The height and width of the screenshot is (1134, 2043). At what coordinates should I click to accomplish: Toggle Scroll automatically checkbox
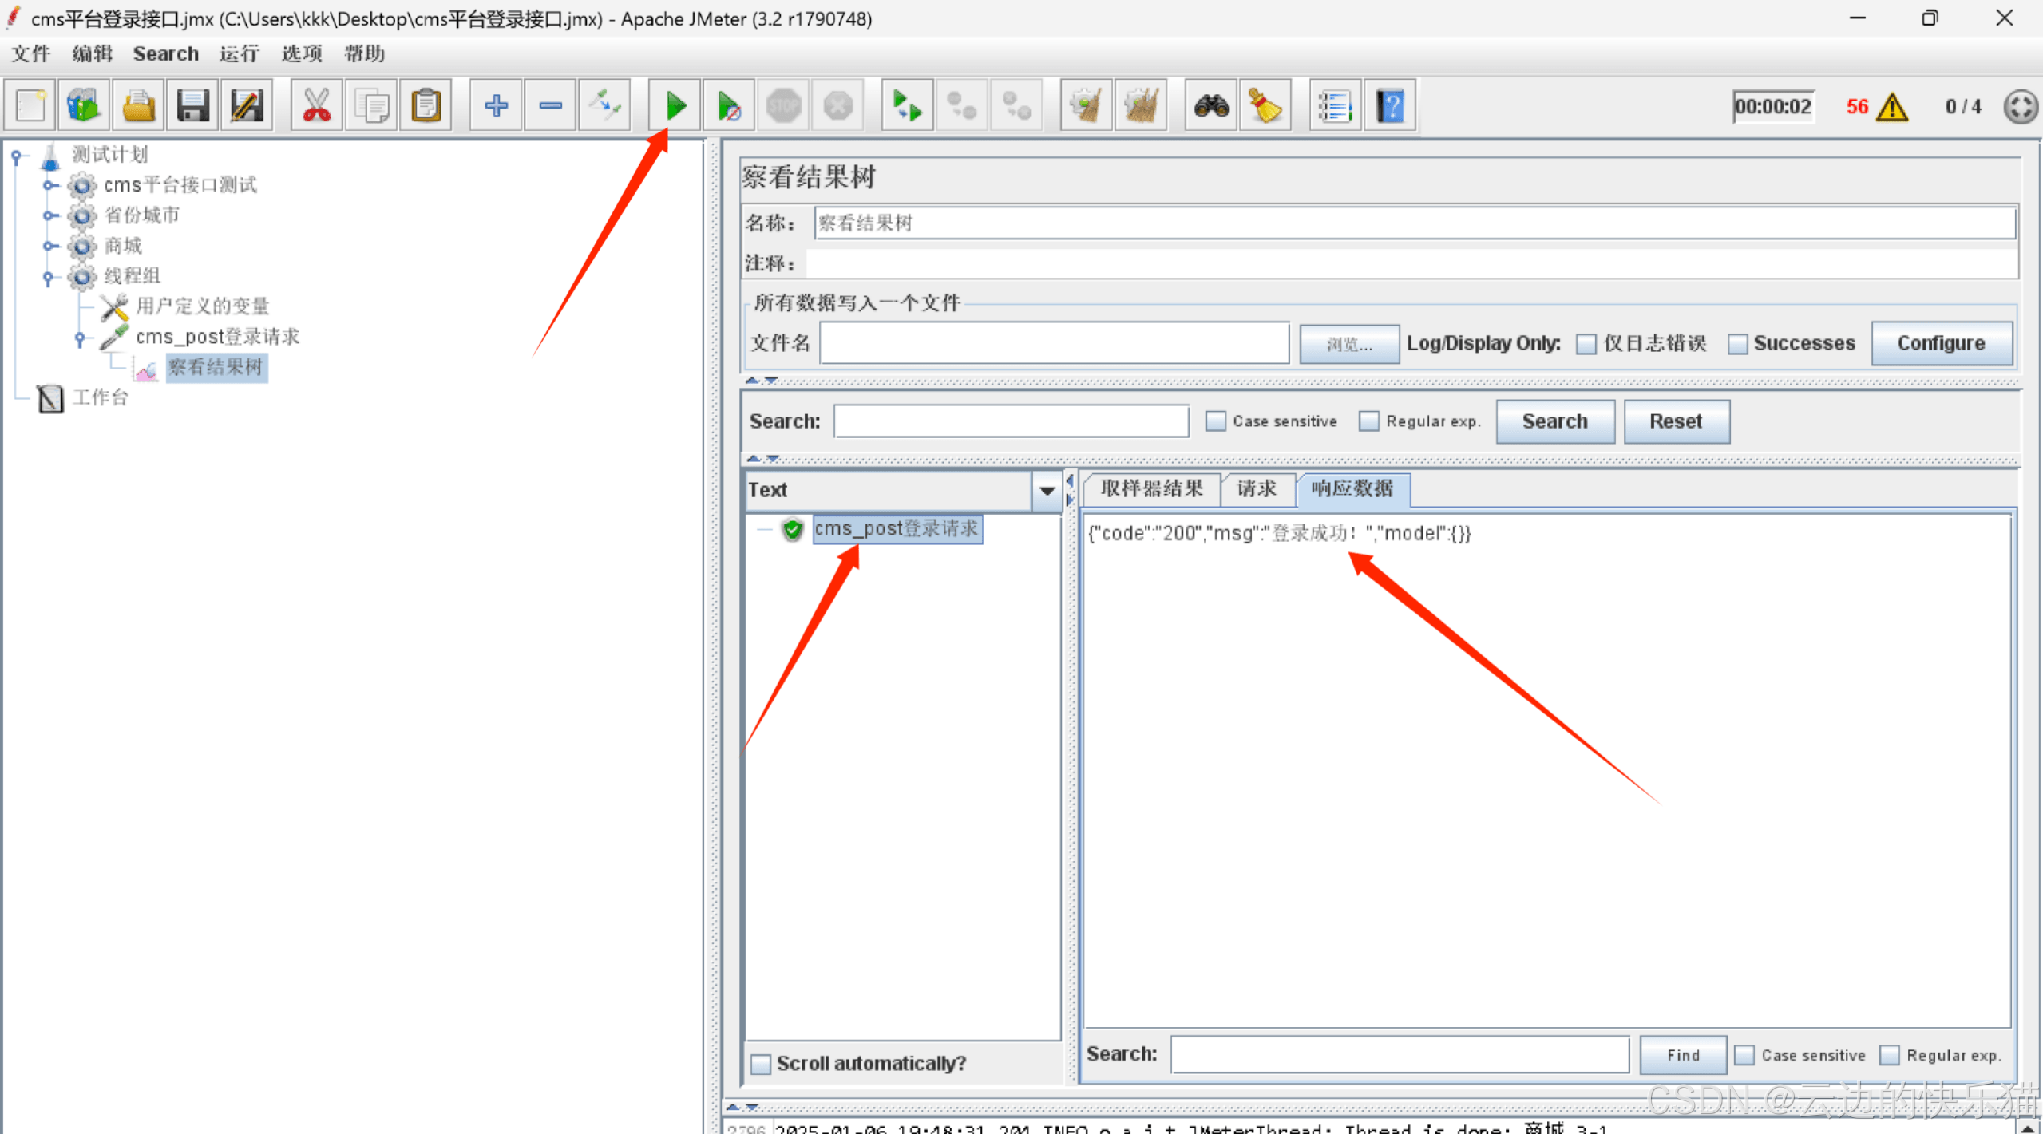click(x=761, y=1064)
